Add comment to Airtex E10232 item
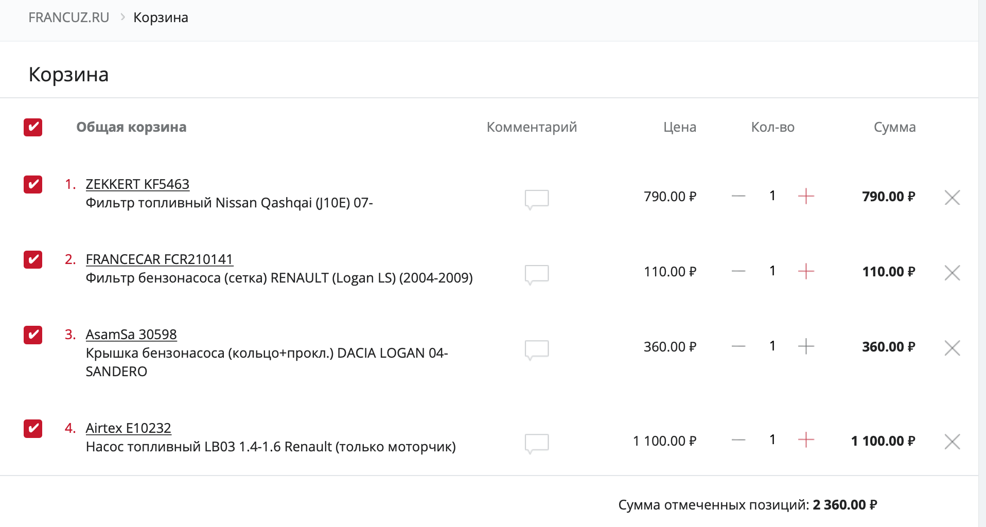 (537, 442)
